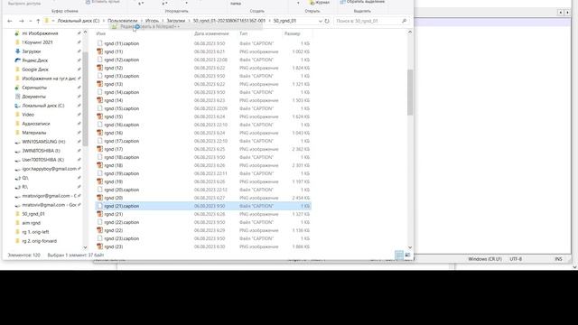Screen dimensions: 578x325
Task: Sort by 'Дата изменения' column header
Action: (x=211, y=33)
